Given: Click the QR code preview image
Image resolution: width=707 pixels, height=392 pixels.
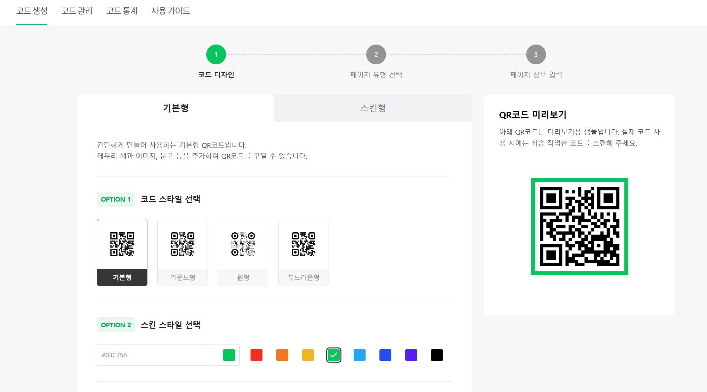Looking at the screenshot, I should click(580, 227).
